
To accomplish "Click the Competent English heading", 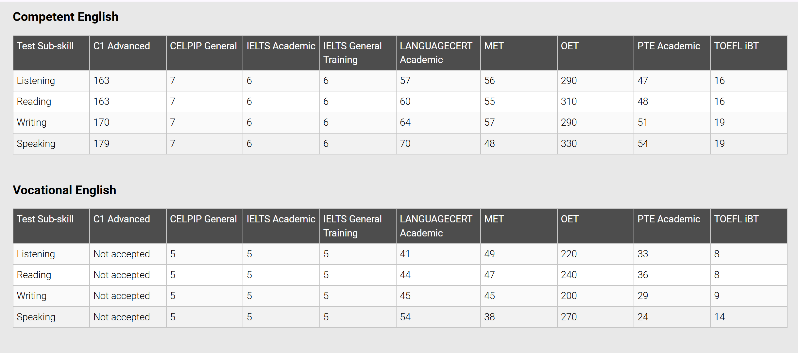I will [65, 17].
